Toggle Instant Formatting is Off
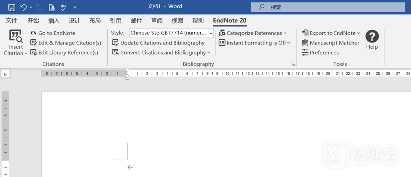 [254, 43]
